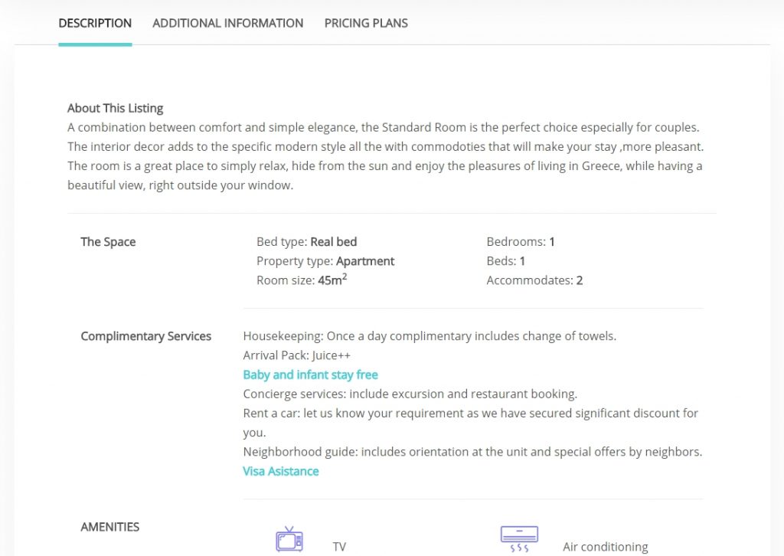Click the Air conditioning label text

click(606, 547)
